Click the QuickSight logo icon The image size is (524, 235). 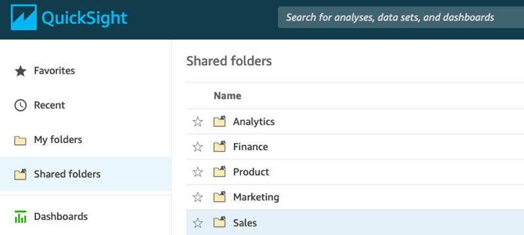pyautogui.click(x=24, y=18)
